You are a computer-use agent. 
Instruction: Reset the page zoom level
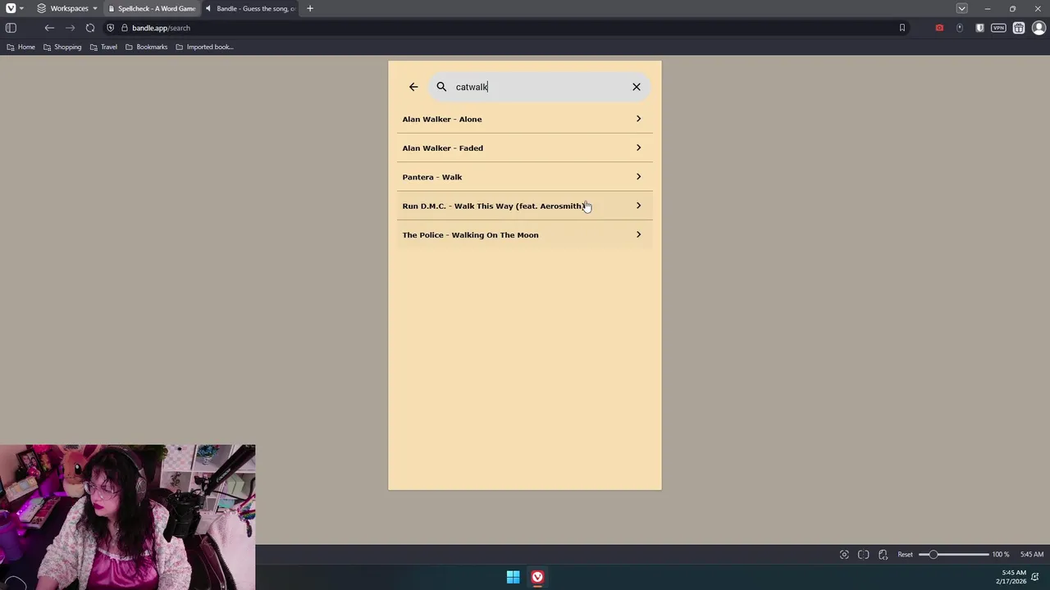click(905, 555)
